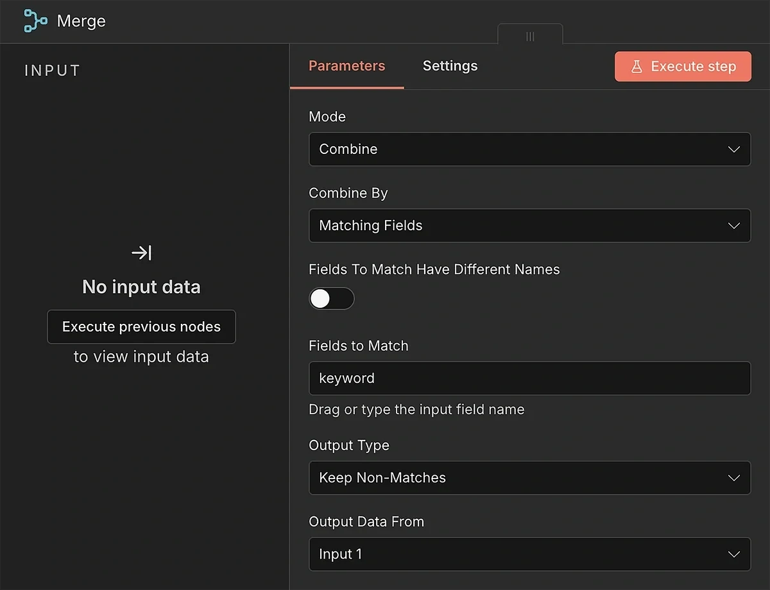Click the Fields to Match keyword input

pyautogui.click(x=529, y=378)
